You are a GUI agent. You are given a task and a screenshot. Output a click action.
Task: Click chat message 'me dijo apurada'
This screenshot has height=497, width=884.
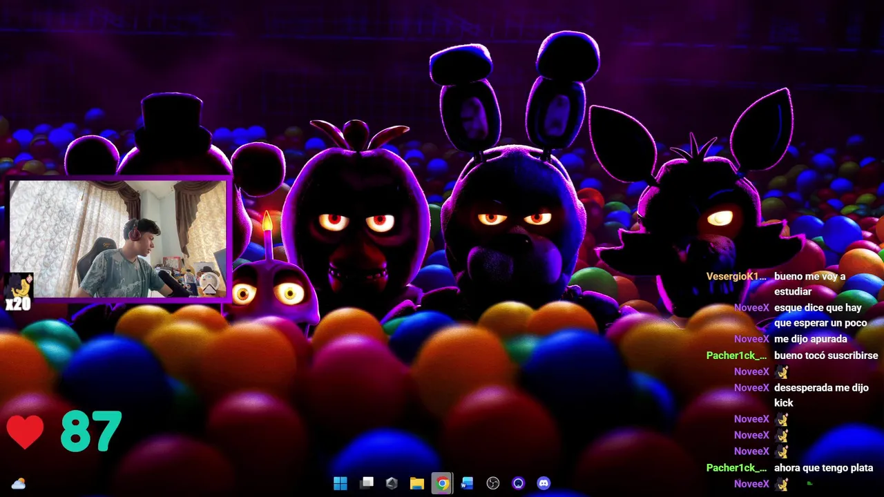click(x=810, y=339)
